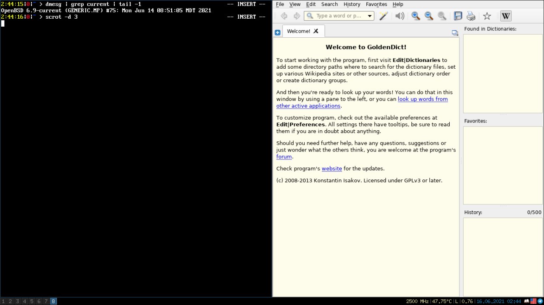Click the 'Favorites:' panel label
This screenshot has height=305, width=544.
[476, 121]
